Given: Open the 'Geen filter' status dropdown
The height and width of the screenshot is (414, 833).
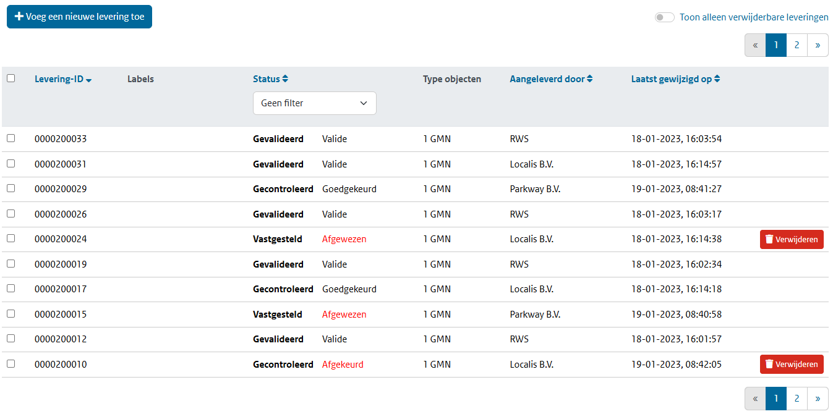Looking at the screenshot, I should pos(314,103).
